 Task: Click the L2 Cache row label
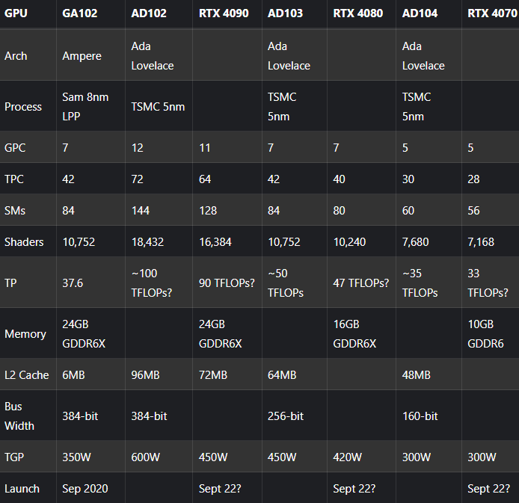pyautogui.click(x=27, y=374)
